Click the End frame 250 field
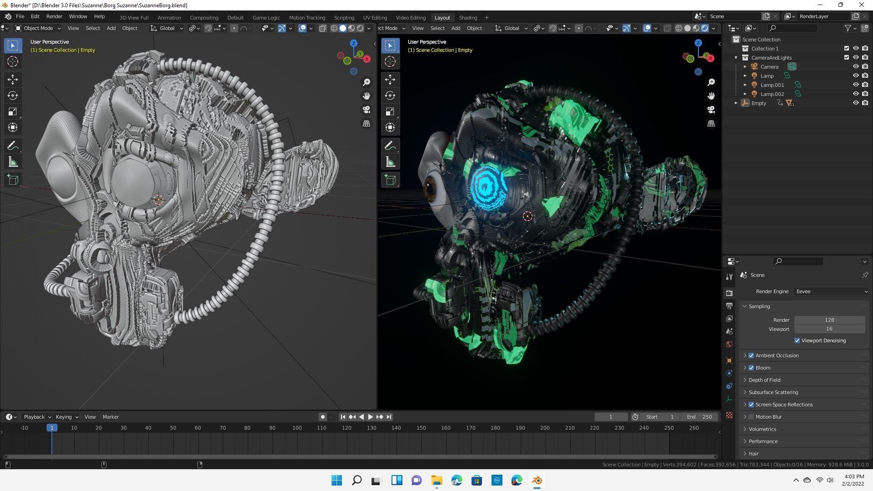 [700, 417]
